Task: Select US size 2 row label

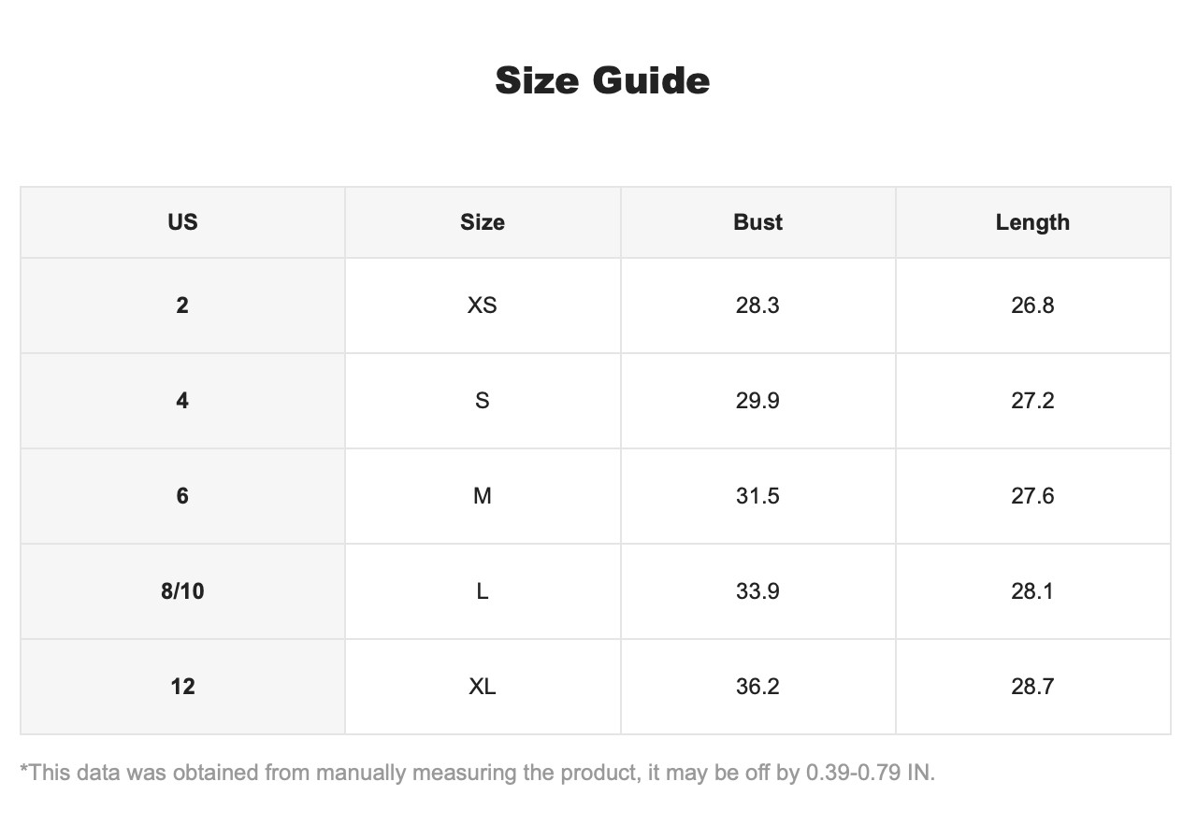Action: (182, 305)
